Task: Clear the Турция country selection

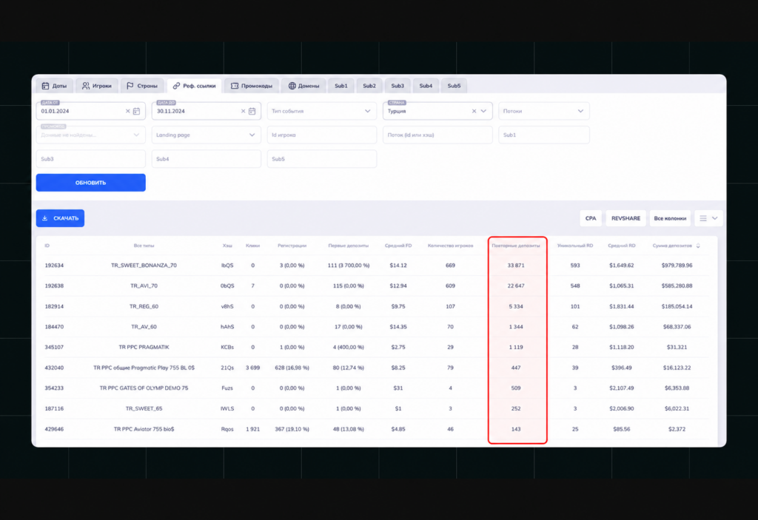Action: (x=474, y=111)
